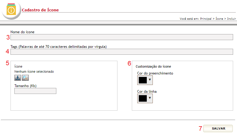
Task: Click the yellow info logo icon
Action: [x=11, y=9]
